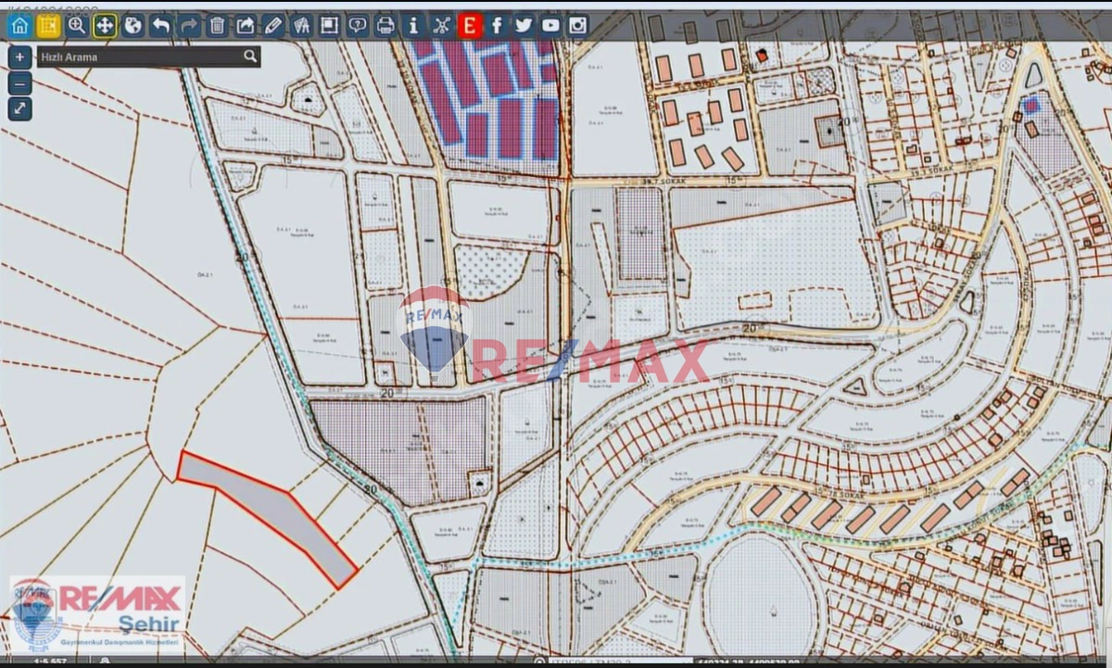Click the red E toolbar button
Image resolution: width=1112 pixels, height=668 pixels.
point(469,26)
